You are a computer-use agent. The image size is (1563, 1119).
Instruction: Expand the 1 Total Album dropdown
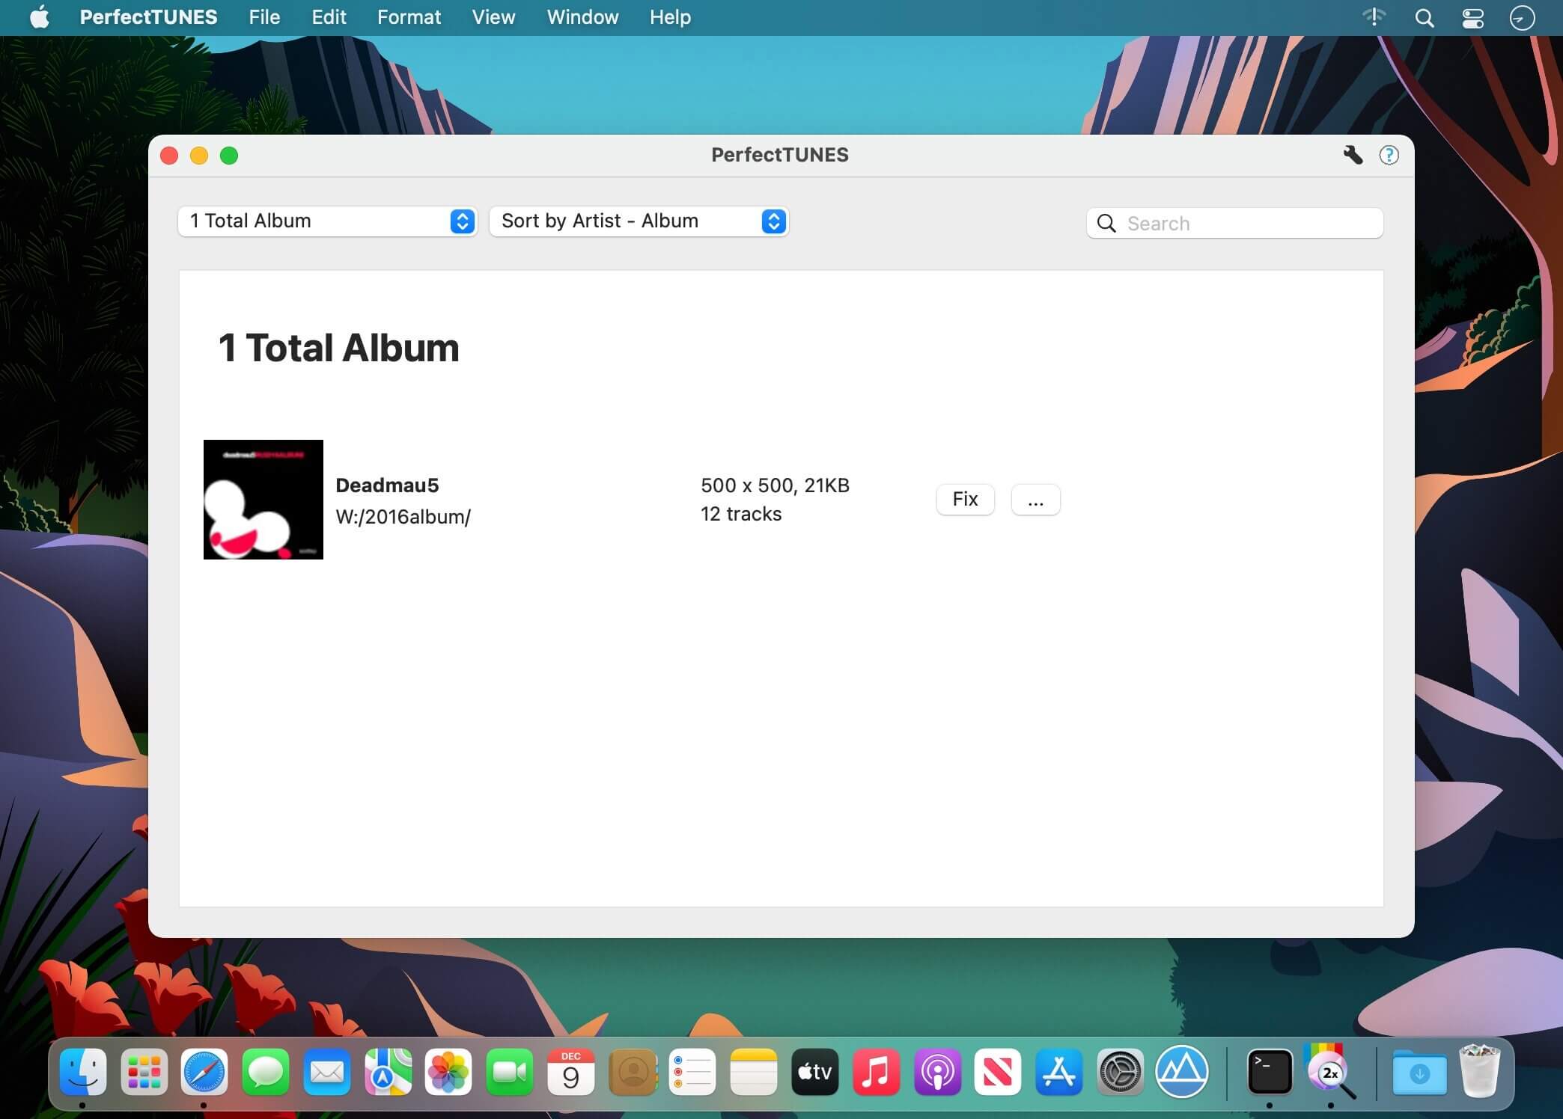327,221
